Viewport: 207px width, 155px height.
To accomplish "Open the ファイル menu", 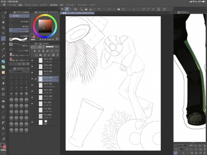I will click(12, 5).
